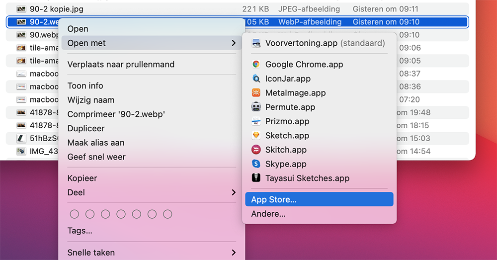The width and height of the screenshot is (497, 260).
Task: Select the App Store… option
Action: point(319,199)
